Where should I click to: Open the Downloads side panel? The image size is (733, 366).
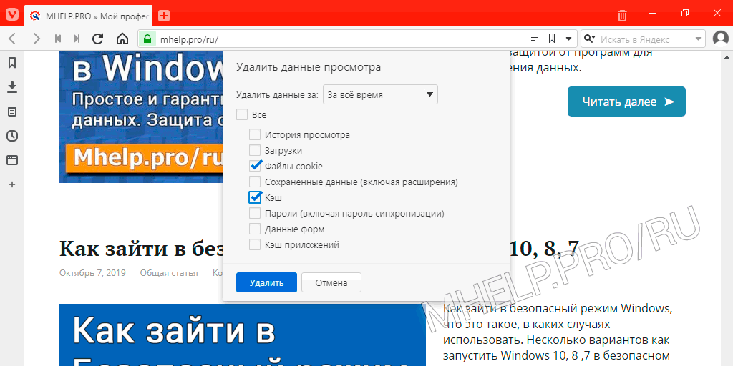point(12,86)
